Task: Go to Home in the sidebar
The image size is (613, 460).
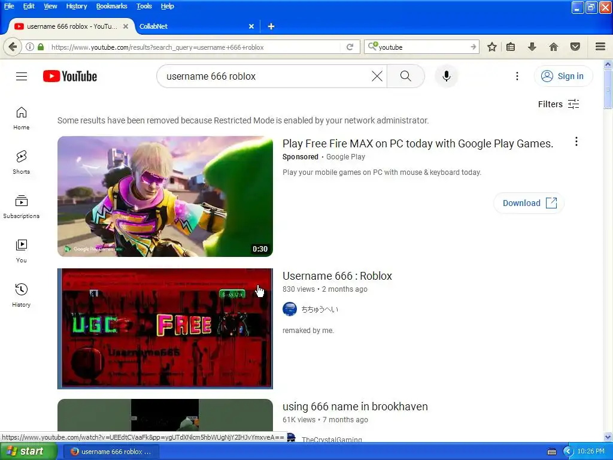Action: 22,118
